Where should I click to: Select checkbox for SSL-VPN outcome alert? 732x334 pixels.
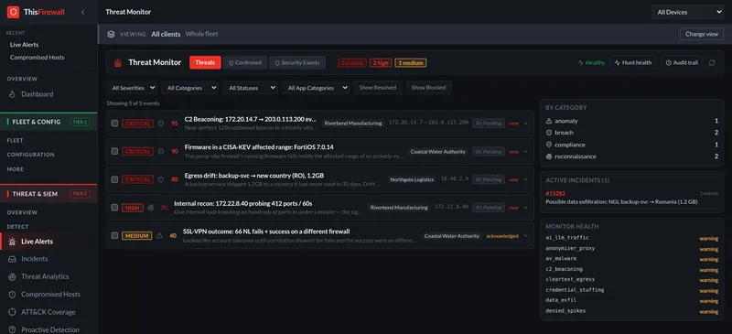pos(114,236)
